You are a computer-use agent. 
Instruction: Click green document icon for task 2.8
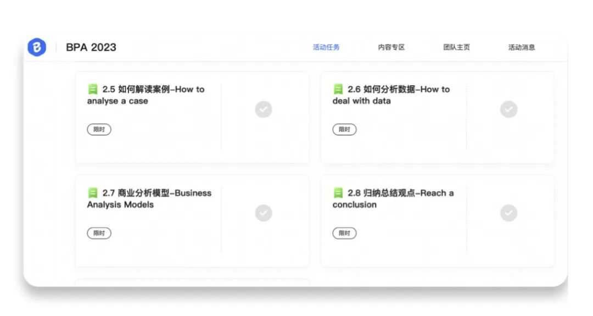point(338,193)
